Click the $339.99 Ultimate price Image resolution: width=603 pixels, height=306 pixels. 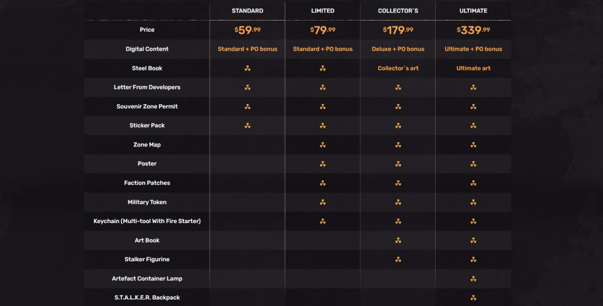click(x=473, y=30)
